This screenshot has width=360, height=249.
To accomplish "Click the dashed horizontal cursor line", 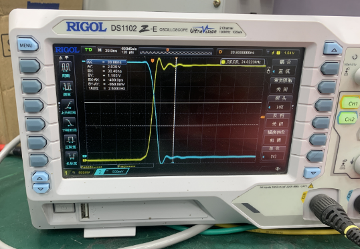I will [172, 125].
